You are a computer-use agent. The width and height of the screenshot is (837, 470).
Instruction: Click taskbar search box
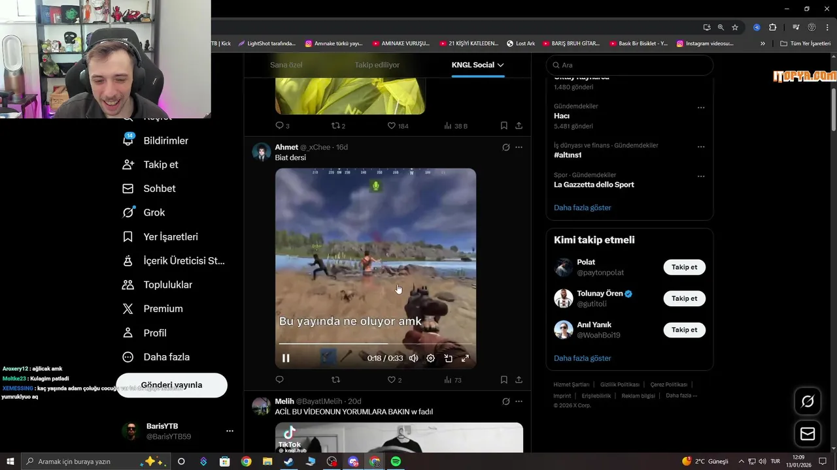[96, 462]
